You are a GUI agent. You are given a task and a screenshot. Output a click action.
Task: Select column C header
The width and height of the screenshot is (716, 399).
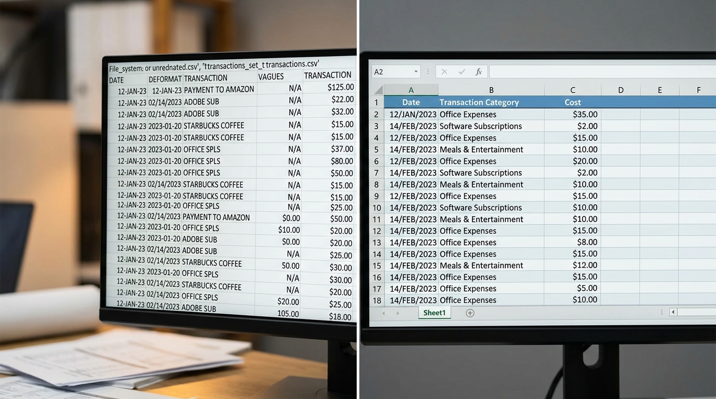coord(573,90)
